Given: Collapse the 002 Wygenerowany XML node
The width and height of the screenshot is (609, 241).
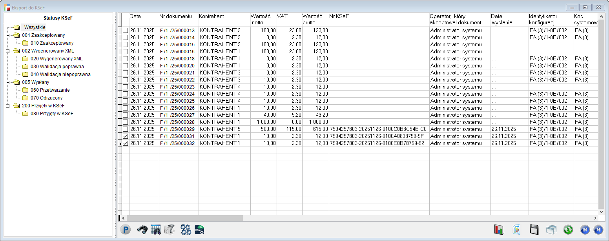Looking at the screenshot, I should 7,51.
